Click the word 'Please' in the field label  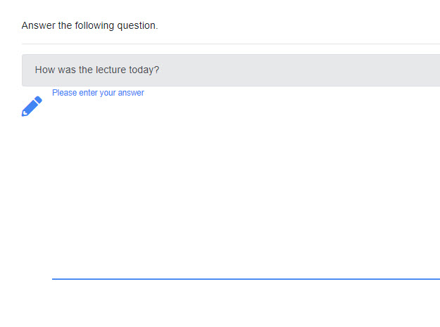64,93
